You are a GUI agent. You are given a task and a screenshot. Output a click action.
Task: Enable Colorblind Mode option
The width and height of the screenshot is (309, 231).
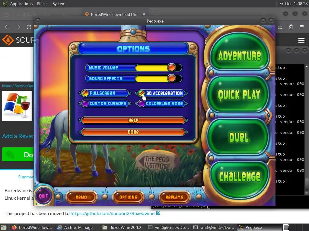tap(141, 103)
